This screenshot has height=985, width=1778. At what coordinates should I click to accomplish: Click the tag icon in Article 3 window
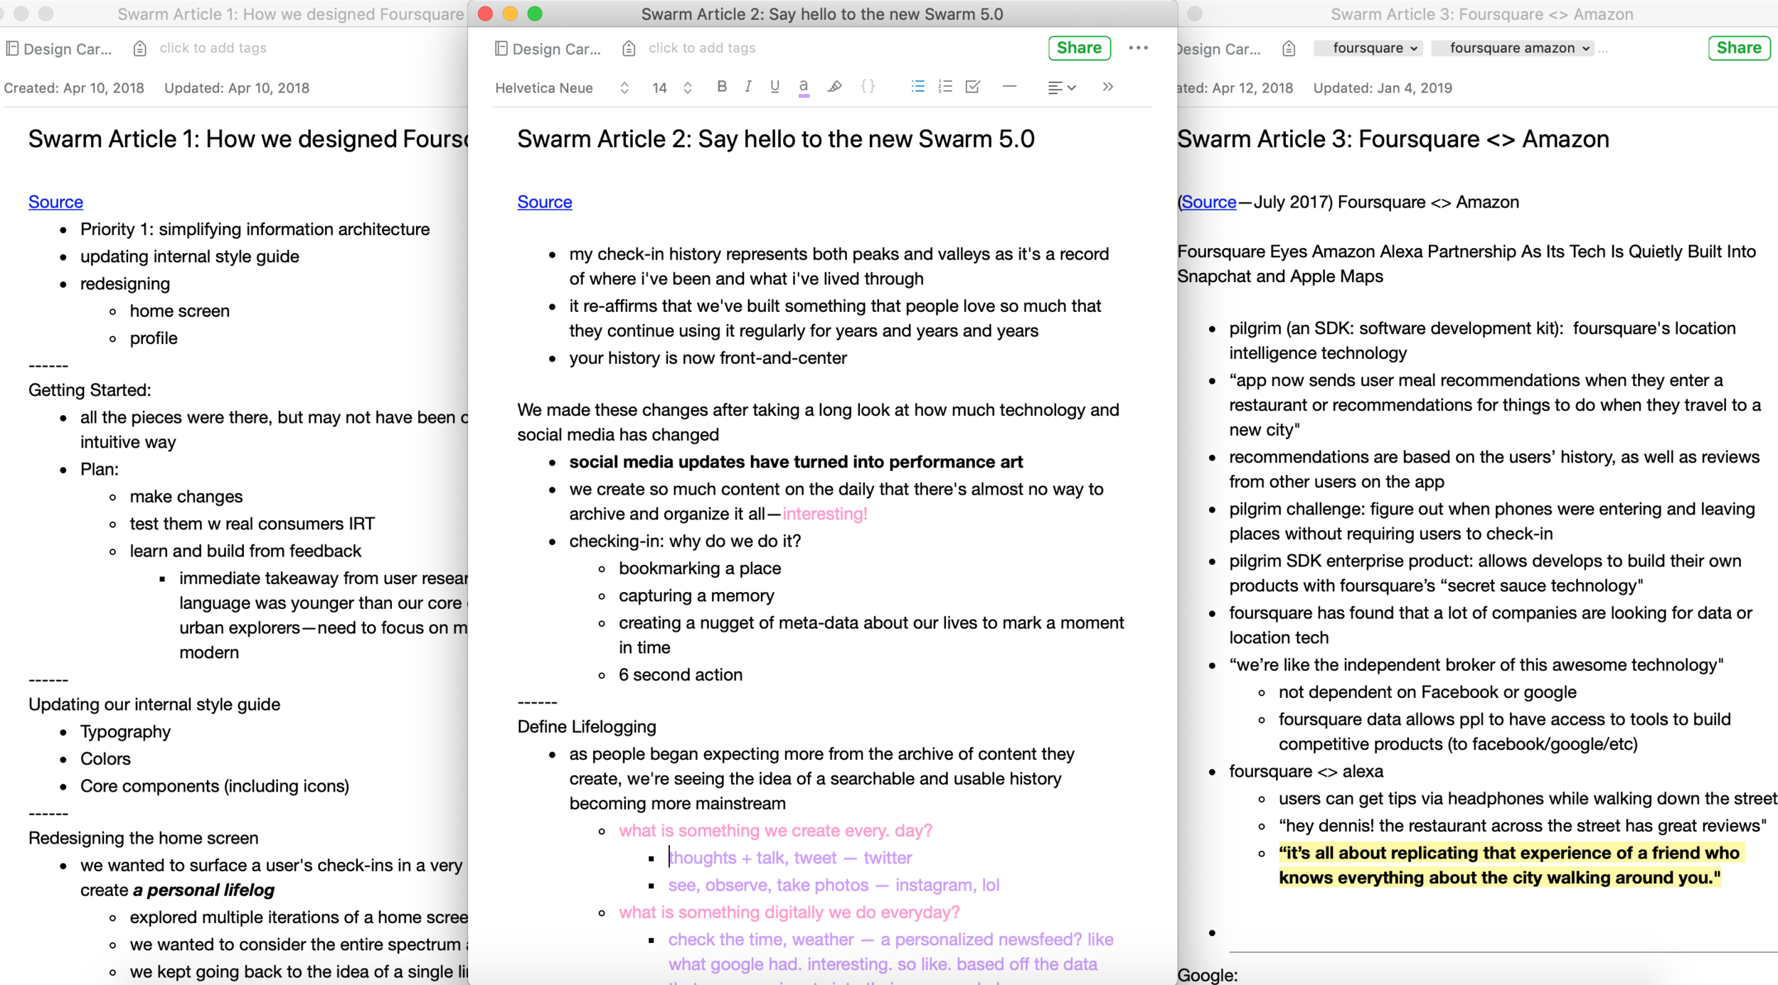point(1288,48)
